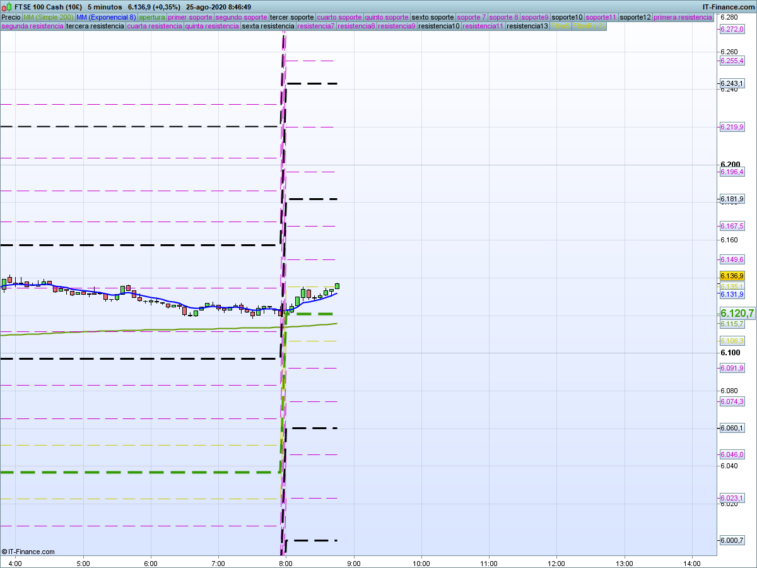Viewport: 757px width, 568px height.
Task: Click the 6.000,7 price tag on axis
Action: pos(732,540)
